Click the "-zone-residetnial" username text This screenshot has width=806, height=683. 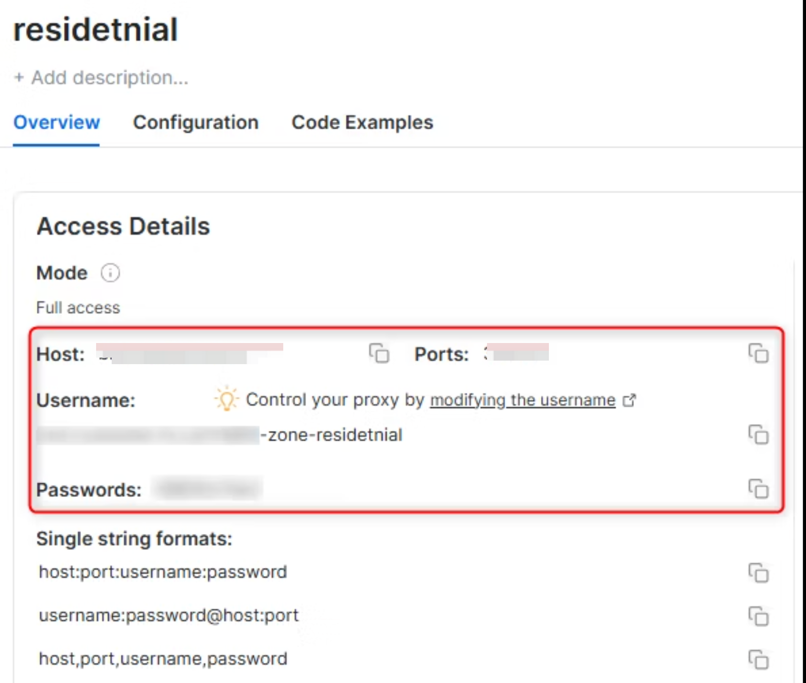click(x=332, y=435)
